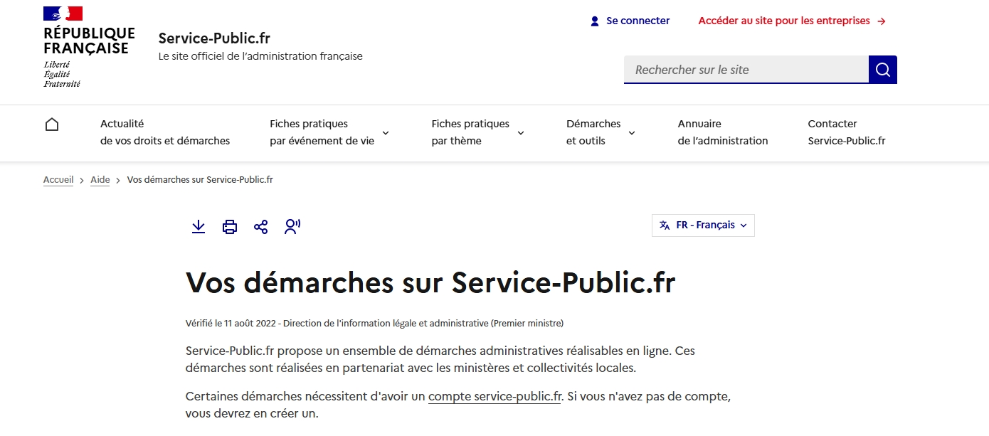Click the Service-Public.fr site title
989x436 pixels.
[214, 38]
